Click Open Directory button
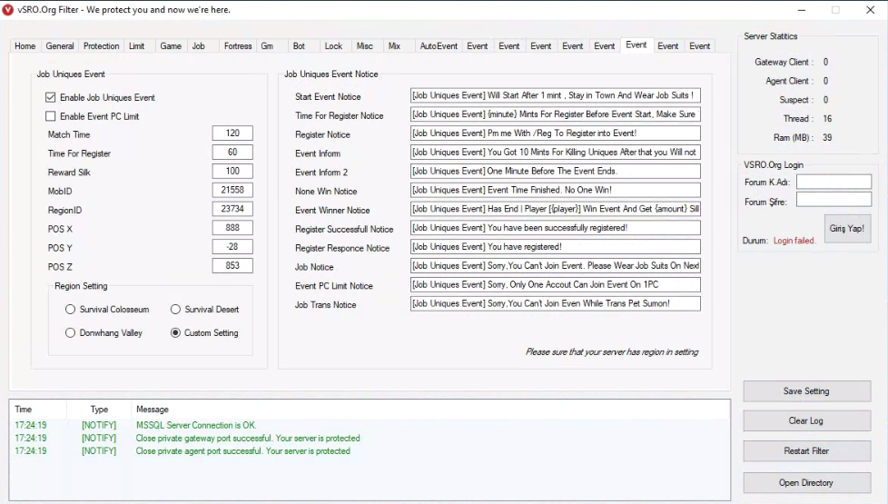Image resolution: width=888 pixels, height=504 pixels. (807, 482)
